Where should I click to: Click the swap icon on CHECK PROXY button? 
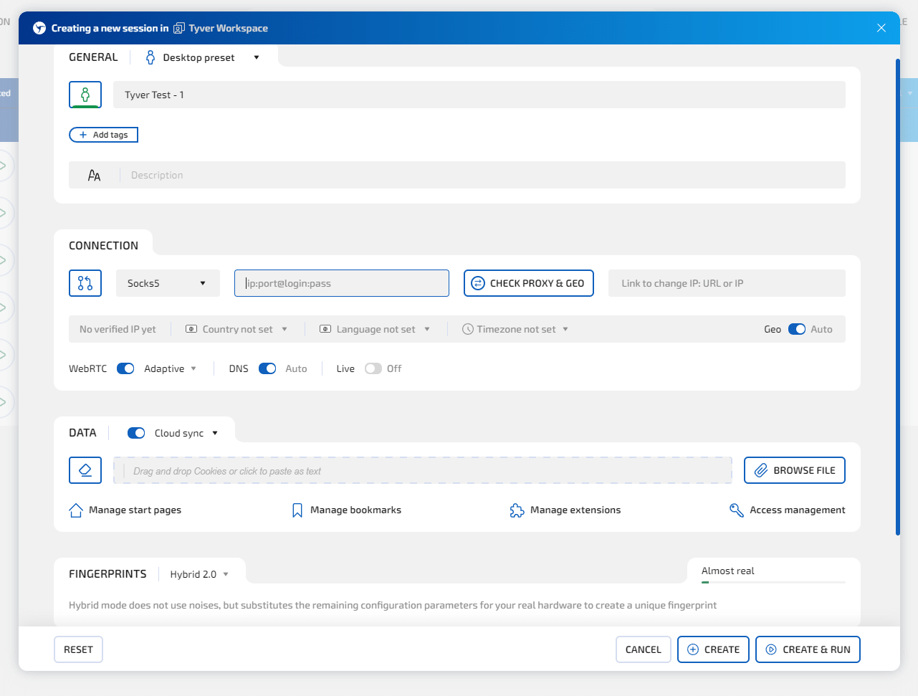(478, 283)
